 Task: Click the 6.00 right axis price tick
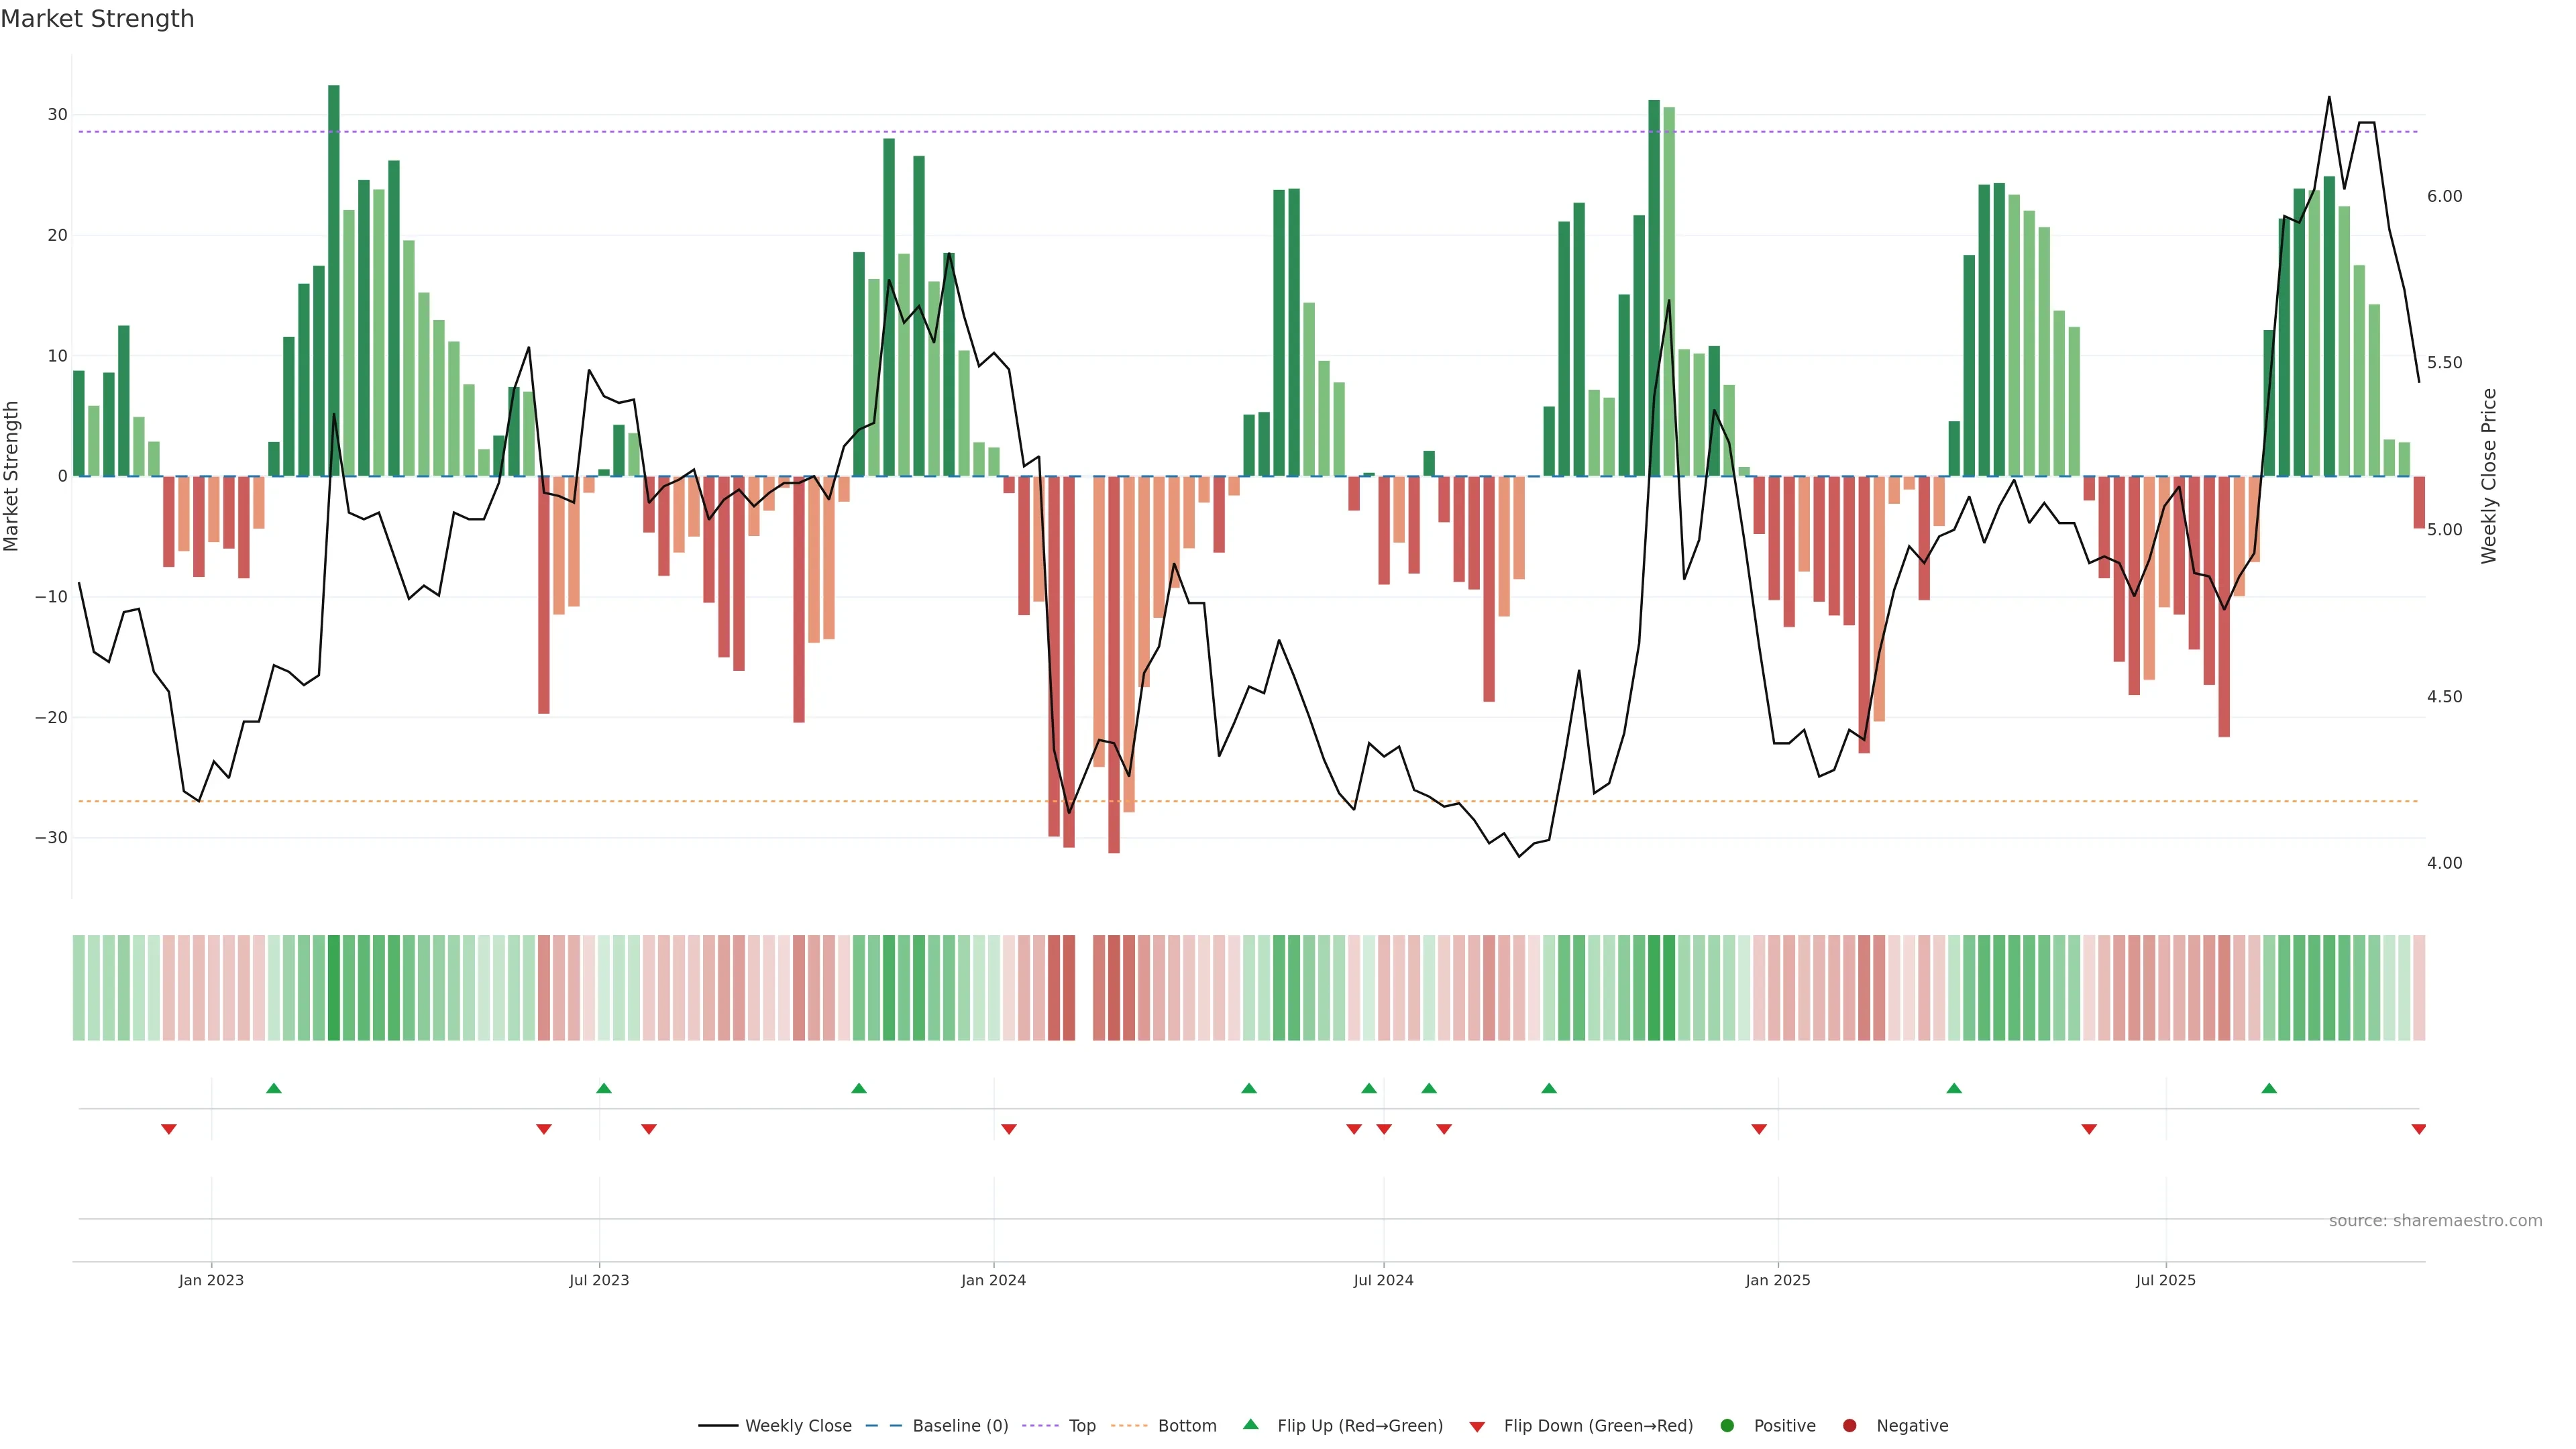2444,196
